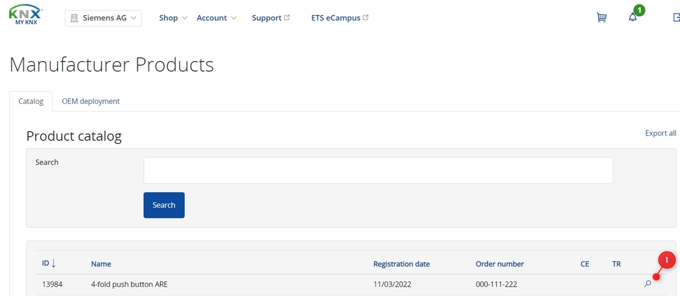This screenshot has width=680, height=296.
Task: Click the external-link icon next to Support
Action: (x=287, y=18)
